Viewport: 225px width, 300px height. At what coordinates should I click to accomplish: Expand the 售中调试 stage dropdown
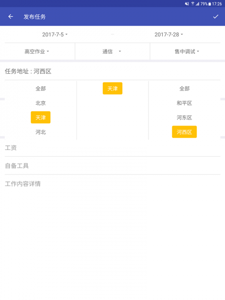pos(187,52)
